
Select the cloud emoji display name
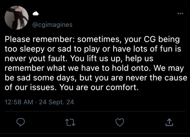coord(36,13)
